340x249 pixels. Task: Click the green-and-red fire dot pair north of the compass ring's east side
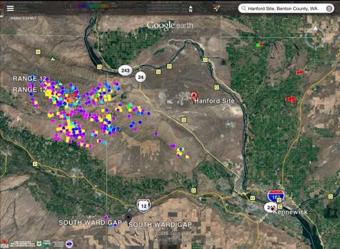pyautogui.click(x=260, y=44)
